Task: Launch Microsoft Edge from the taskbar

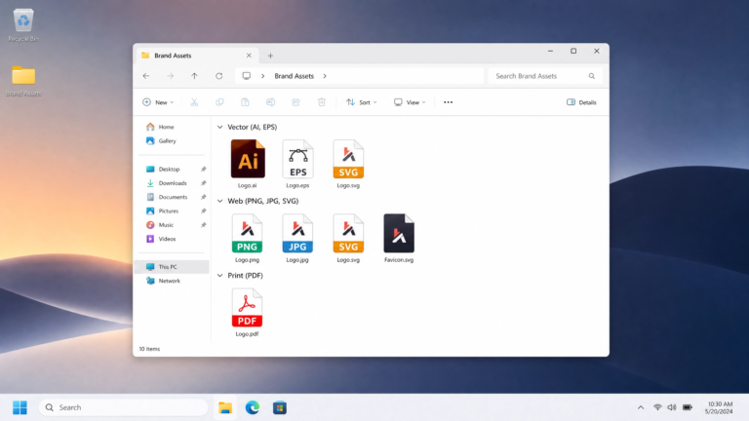Action: 253,407
